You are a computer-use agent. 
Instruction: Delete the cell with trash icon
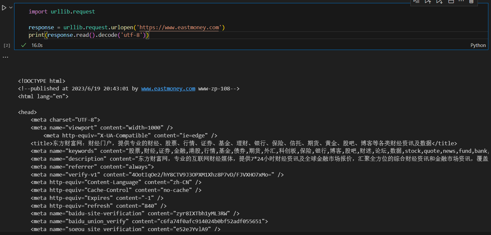click(x=471, y=1)
